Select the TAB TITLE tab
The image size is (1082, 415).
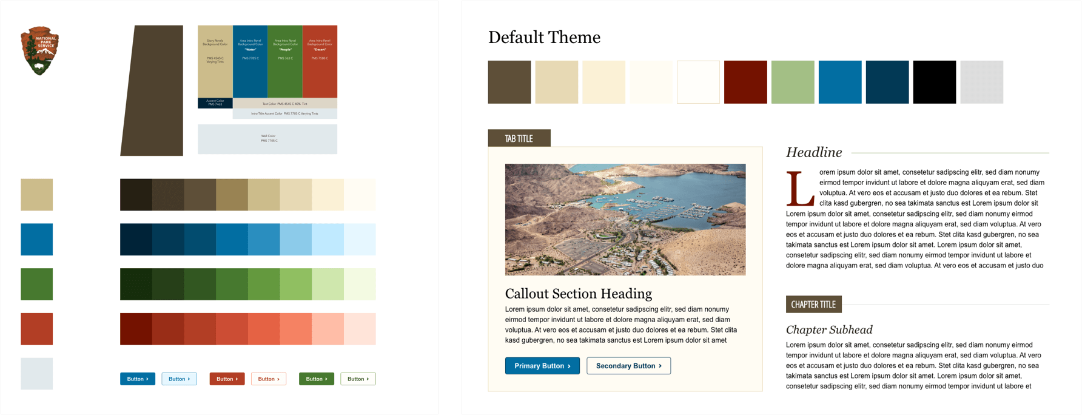click(519, 138)
